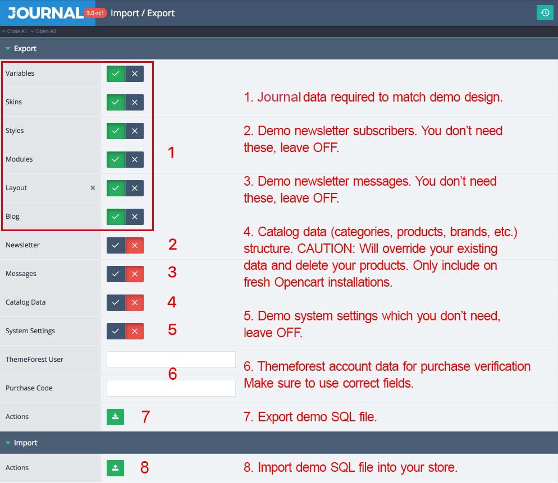Click the Catalog Data label

point(25,302)
